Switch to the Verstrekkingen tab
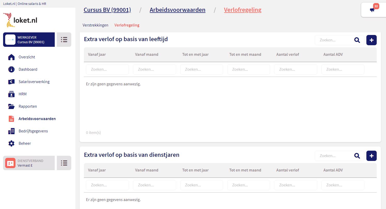 (95, 25)
